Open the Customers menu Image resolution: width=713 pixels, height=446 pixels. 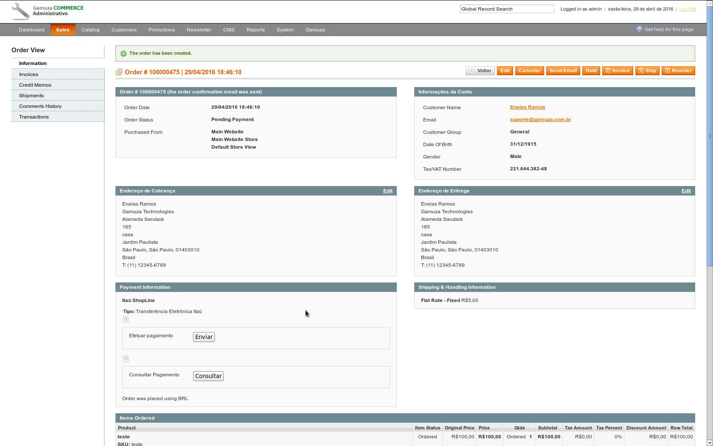(x=124, y=30)
